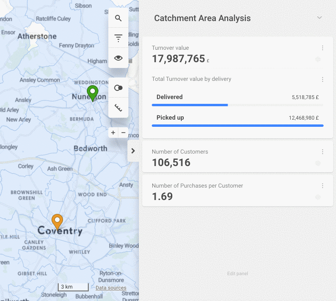Open the map filter tool
The width and height of the screenshot is (336, 301).
pyautogui.click(x=118, y=38)
